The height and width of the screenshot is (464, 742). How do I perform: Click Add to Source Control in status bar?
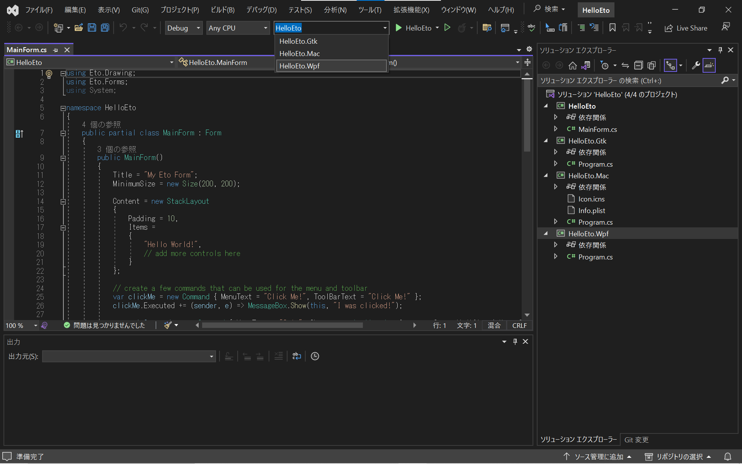point(597,457)
